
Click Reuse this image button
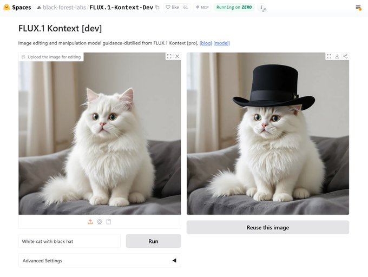268,227
